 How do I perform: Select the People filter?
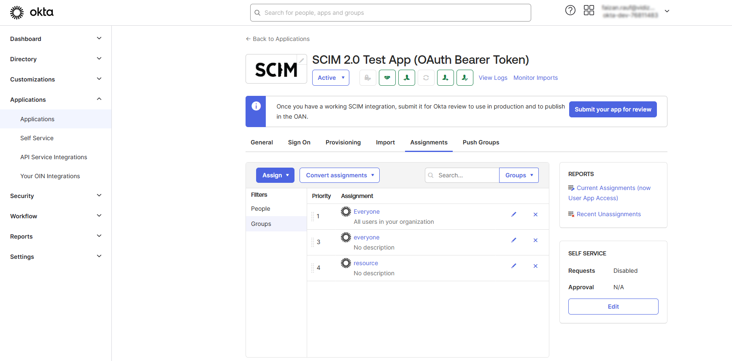(x=260, y=209)
